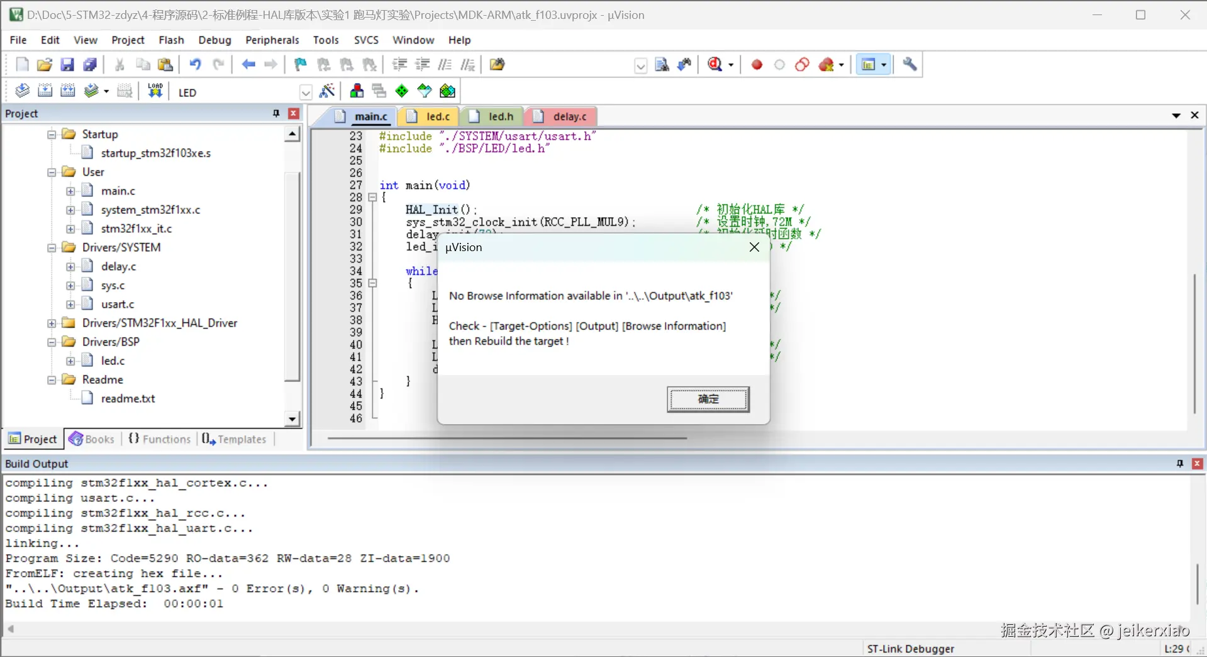
Task: Start or stop the debug session
Action: click(x=715, y=65)
